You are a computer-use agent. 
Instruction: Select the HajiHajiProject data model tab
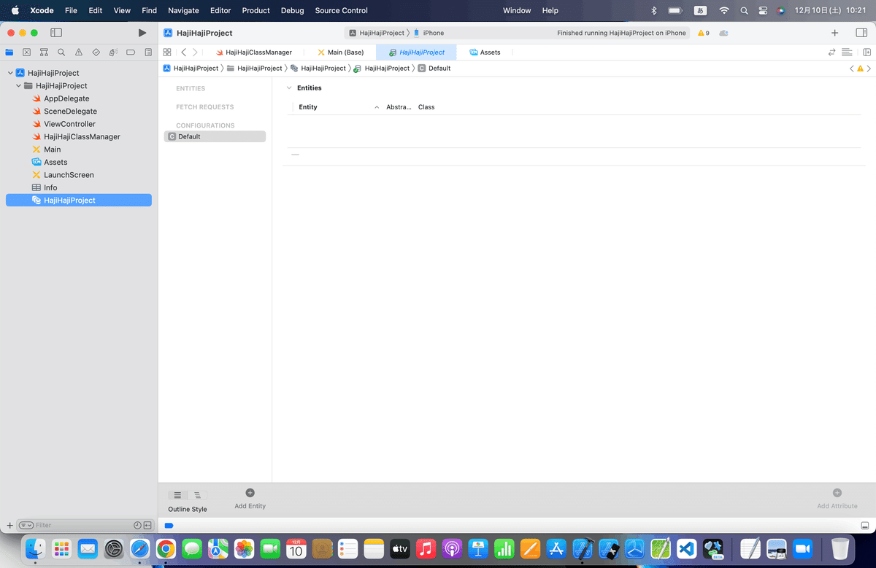[416, 52]
